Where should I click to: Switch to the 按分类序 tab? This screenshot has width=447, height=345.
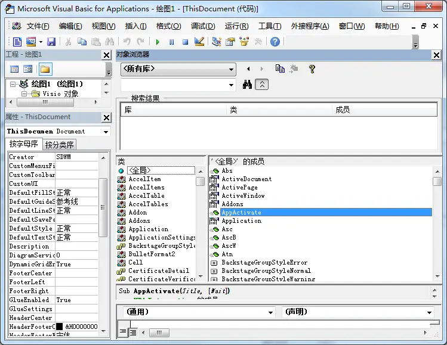(59, 145)
